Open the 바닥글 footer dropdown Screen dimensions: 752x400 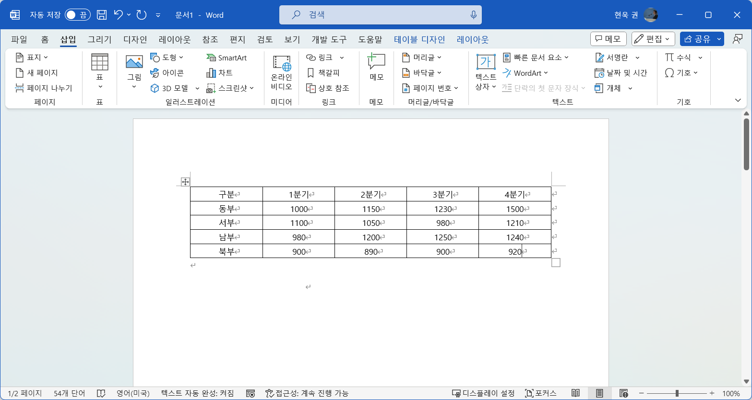tap(421, 73)
